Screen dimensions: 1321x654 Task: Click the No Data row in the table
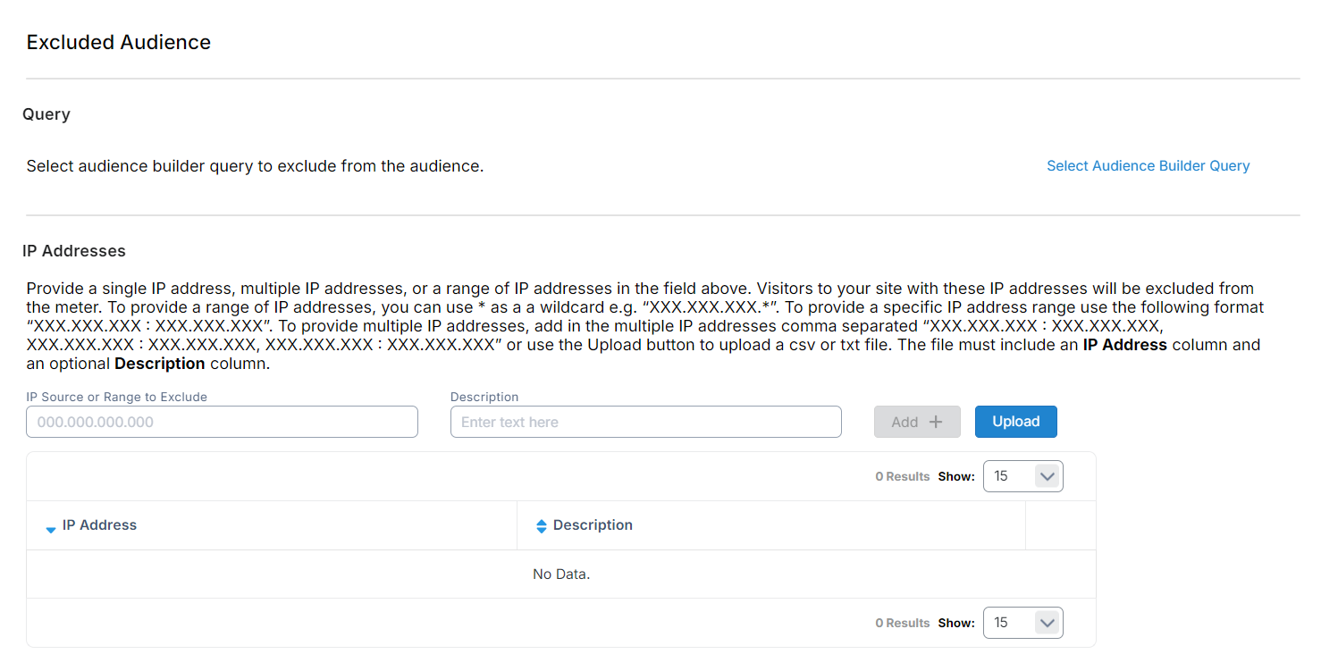561,574
